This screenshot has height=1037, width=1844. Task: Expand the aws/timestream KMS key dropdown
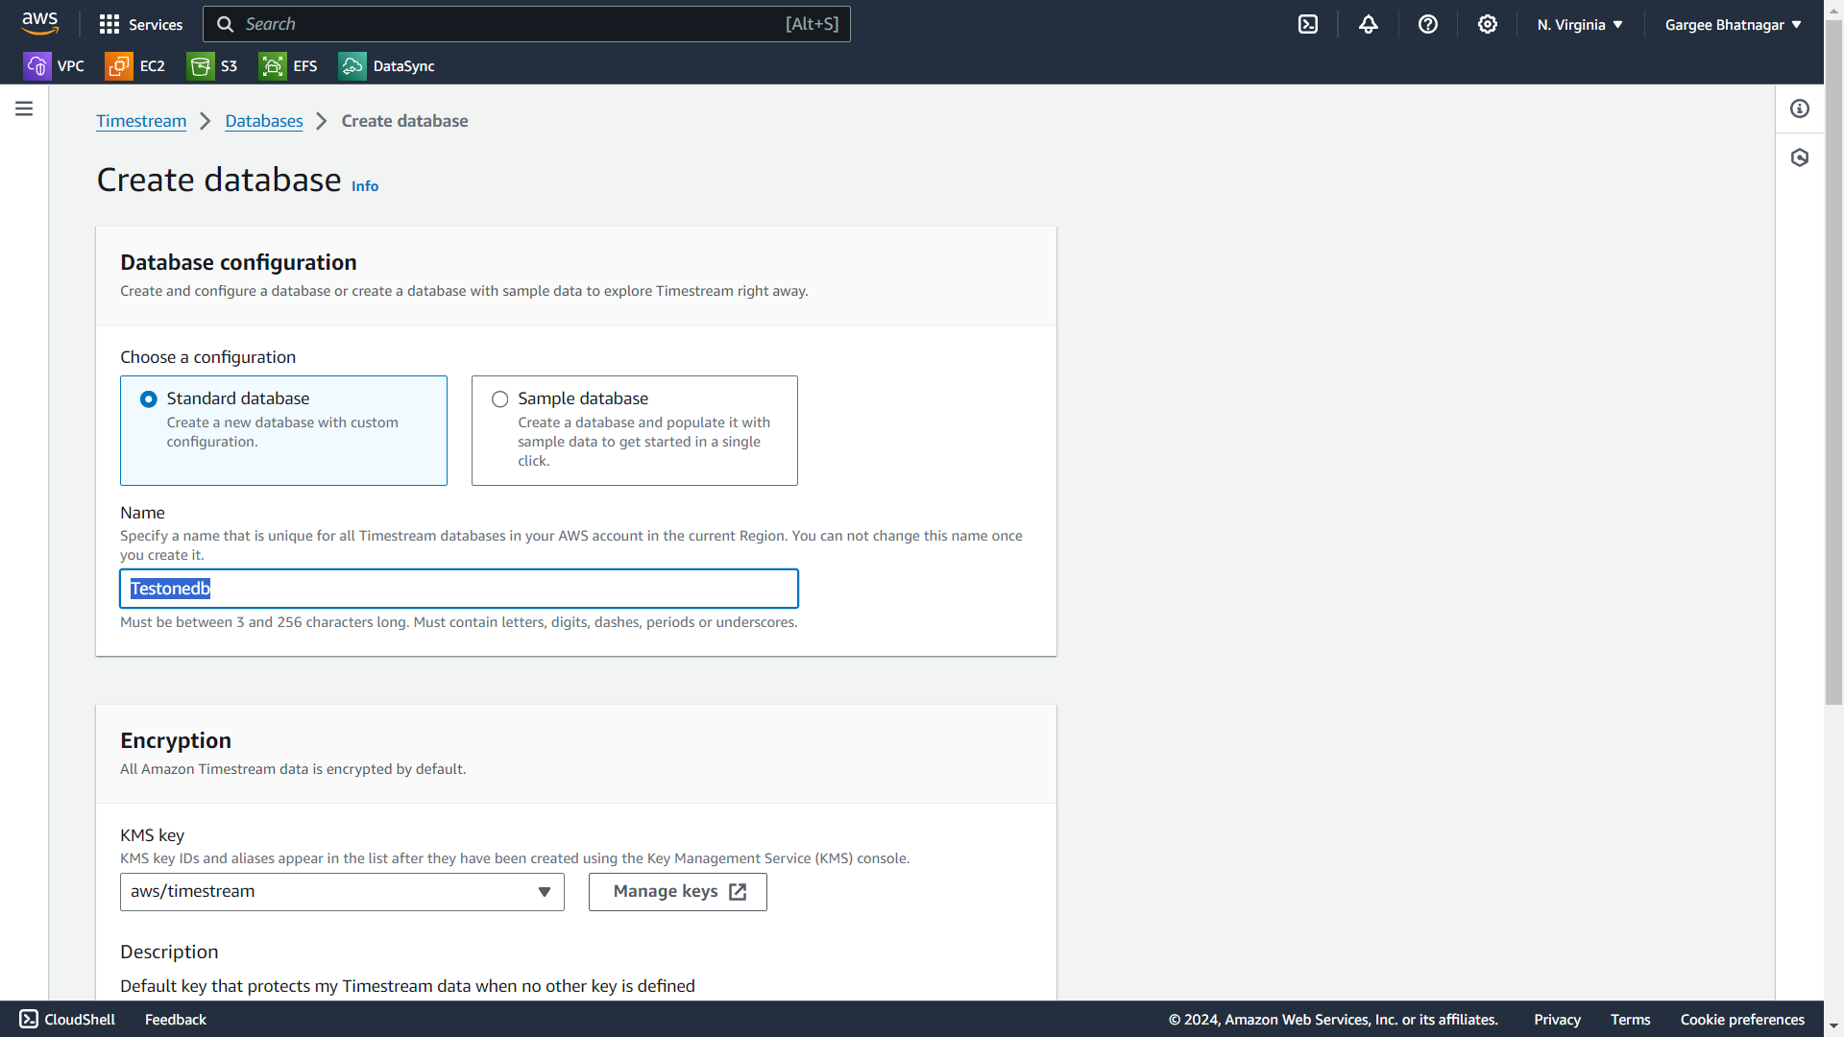pyautogui.click(x=342, y=892)
